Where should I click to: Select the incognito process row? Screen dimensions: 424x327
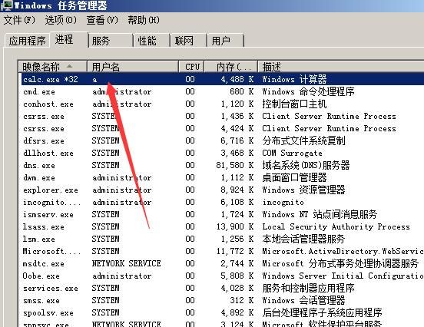pyautogui.click(x=222, y=202)
